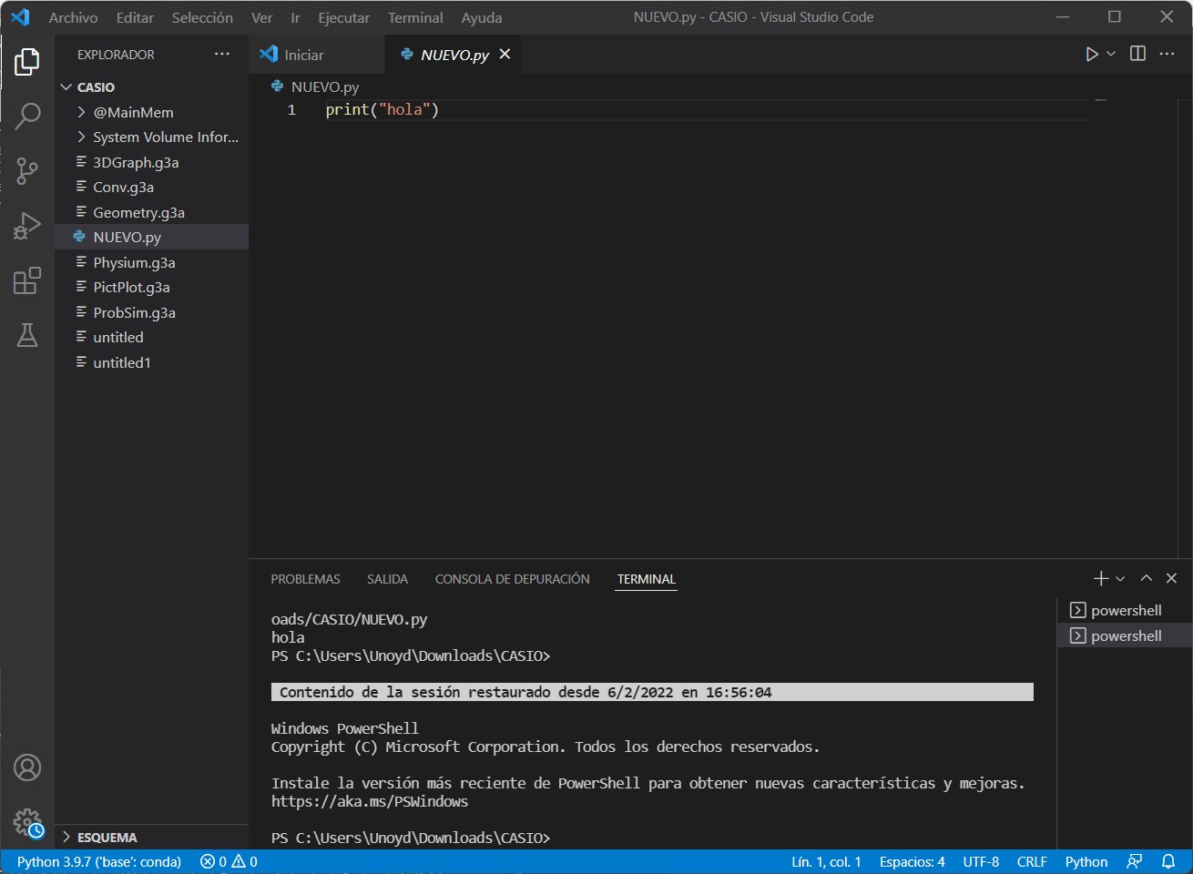
Task: Change CRLF line ending setting
Action: (1031, 861)
